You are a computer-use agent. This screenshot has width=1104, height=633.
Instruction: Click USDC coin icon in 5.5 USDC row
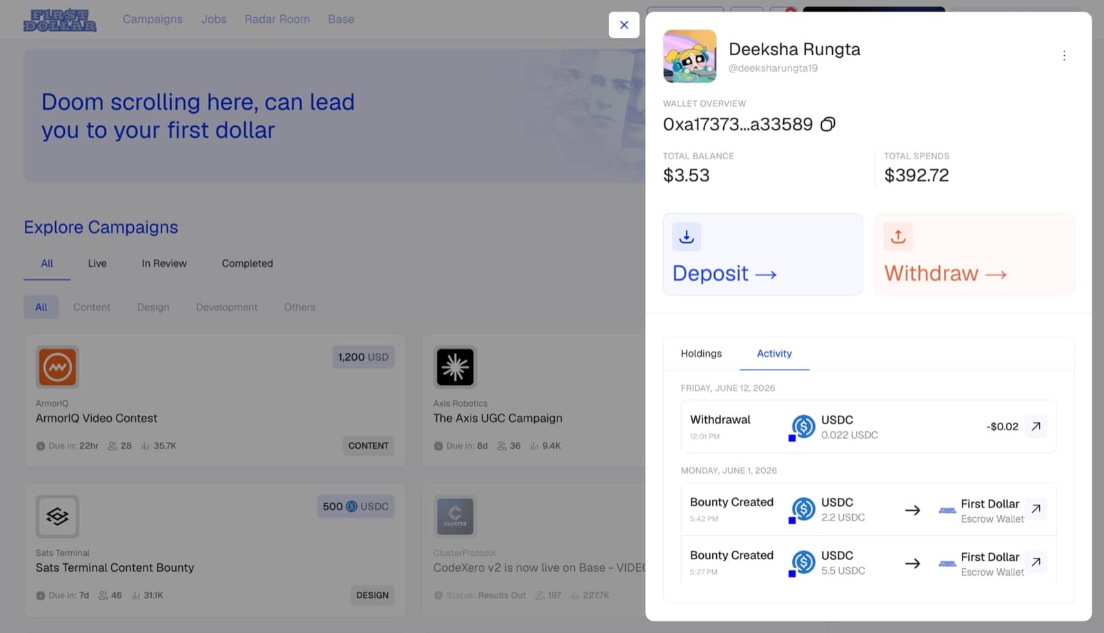click(802, 563)
